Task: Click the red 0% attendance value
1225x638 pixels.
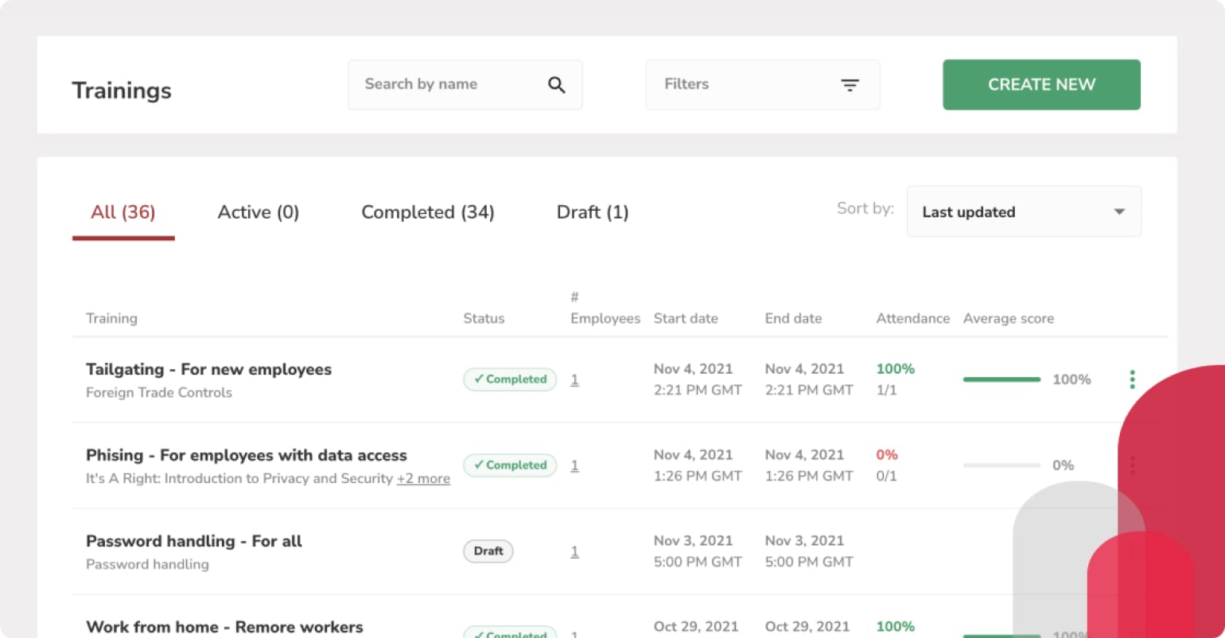Action: point(887,455)
